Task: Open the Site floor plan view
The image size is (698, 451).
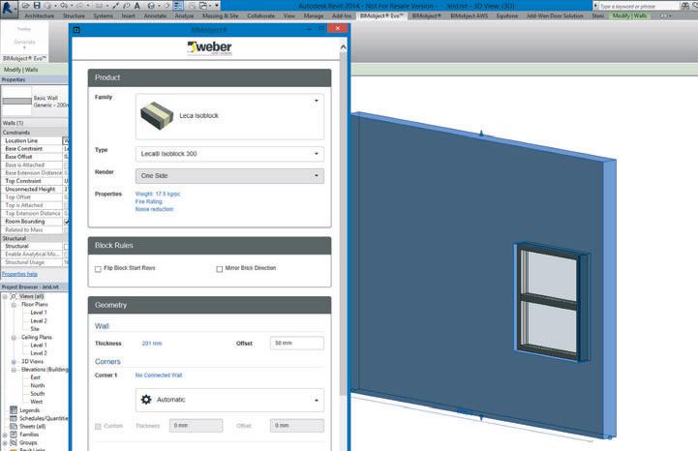Action: (x=35, y=329)
